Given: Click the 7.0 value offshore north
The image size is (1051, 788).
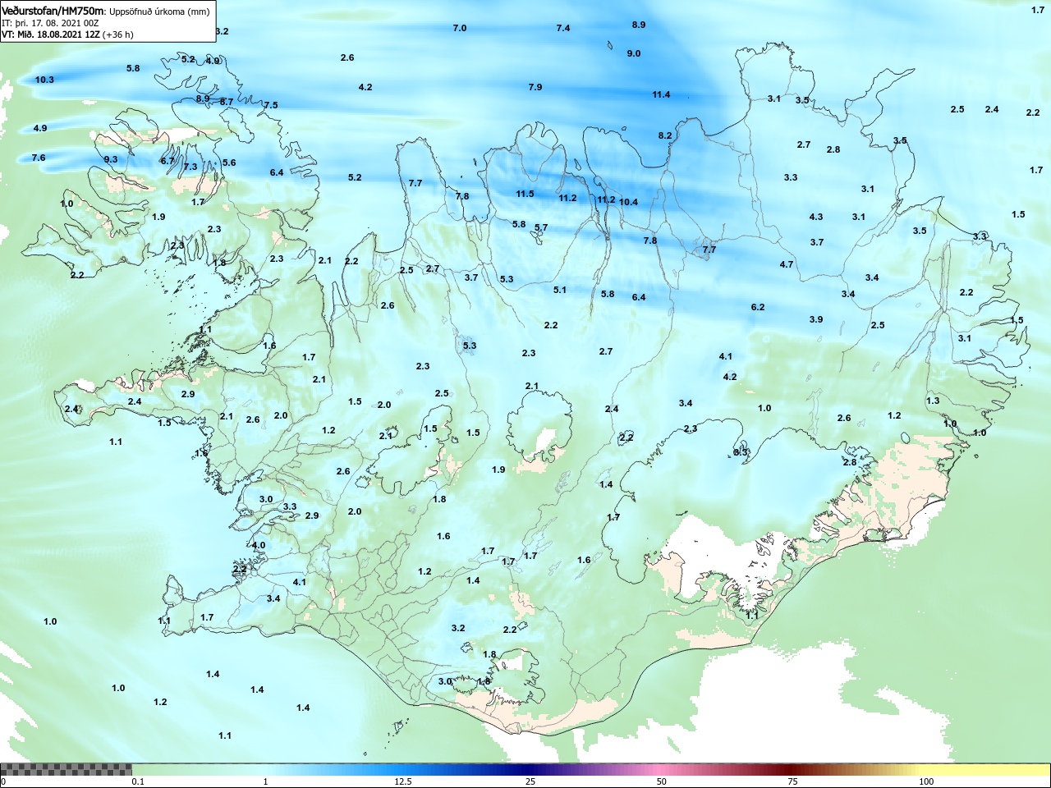Looking at the screenshot, I should (x=460, y=28).
